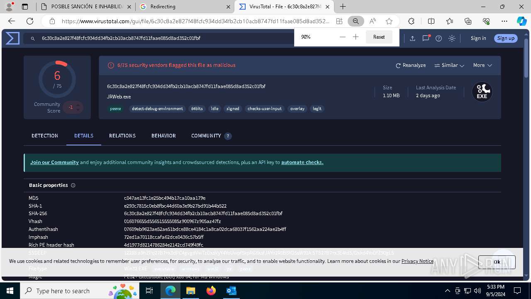Switch to the Redirecting browser tab
The image size is (531, 299).
185,7
